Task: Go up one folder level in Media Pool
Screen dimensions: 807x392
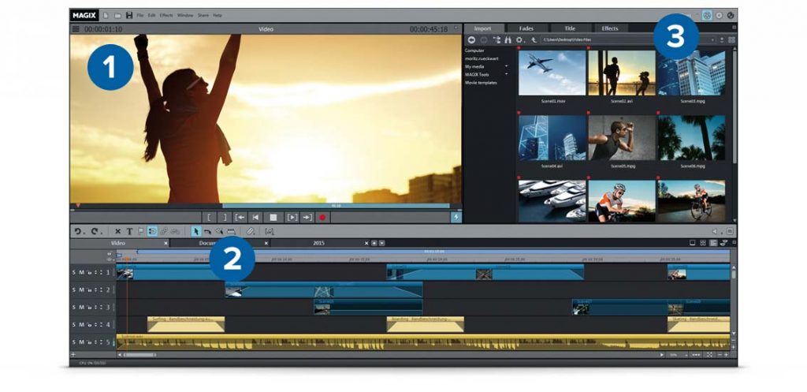Action: point(534,39)
